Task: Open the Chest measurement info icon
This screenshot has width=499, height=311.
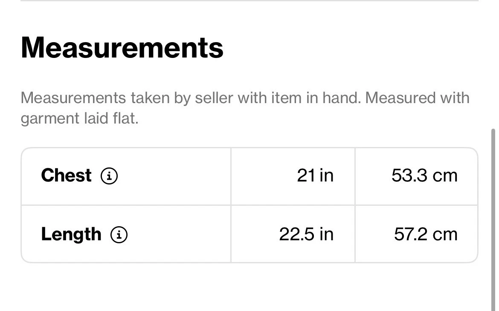Action: pyautogui.click(x=109, y=176)
